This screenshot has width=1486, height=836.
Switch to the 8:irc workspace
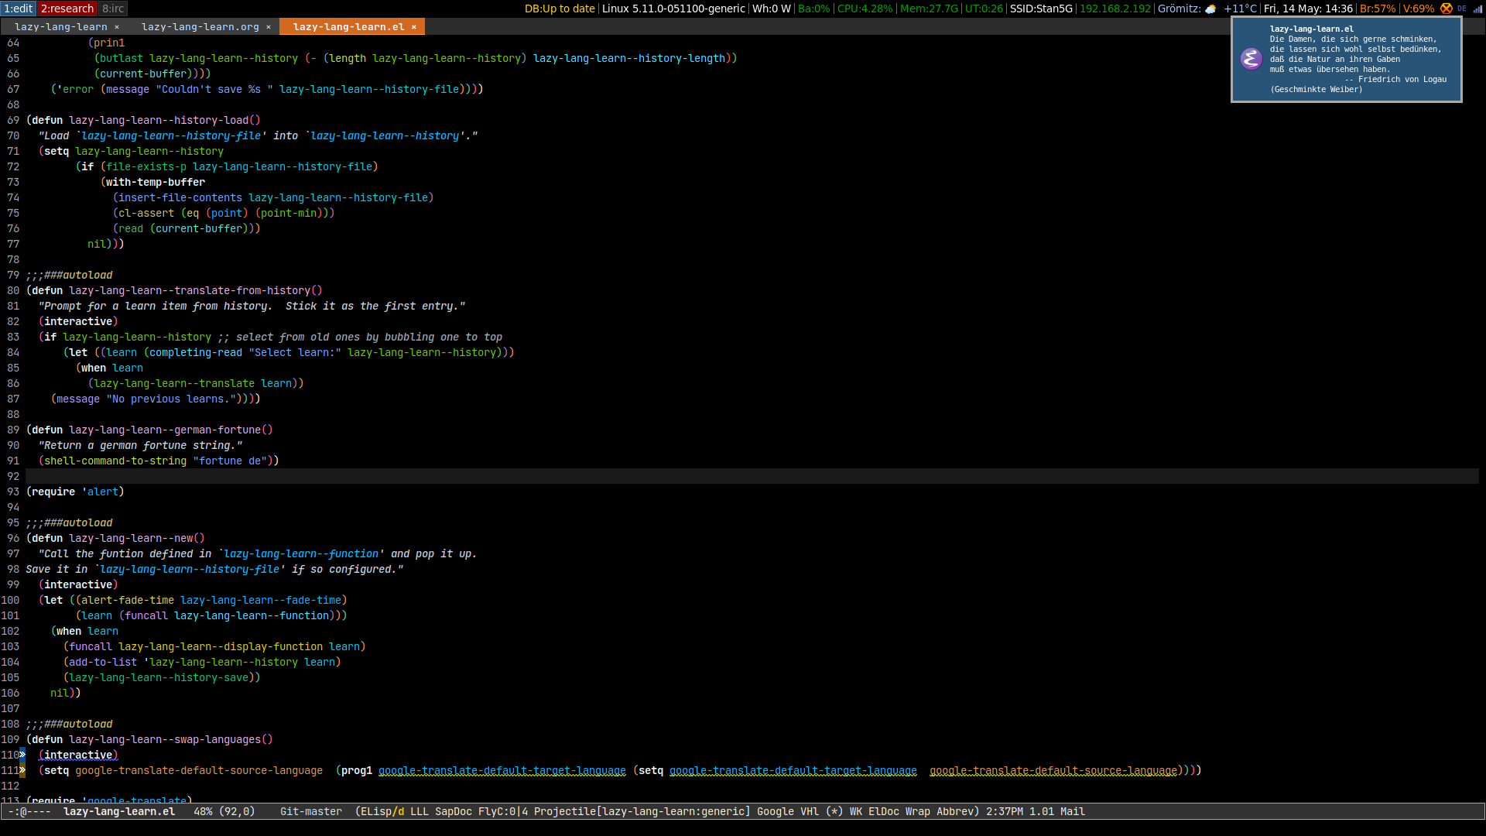(113, 9)
